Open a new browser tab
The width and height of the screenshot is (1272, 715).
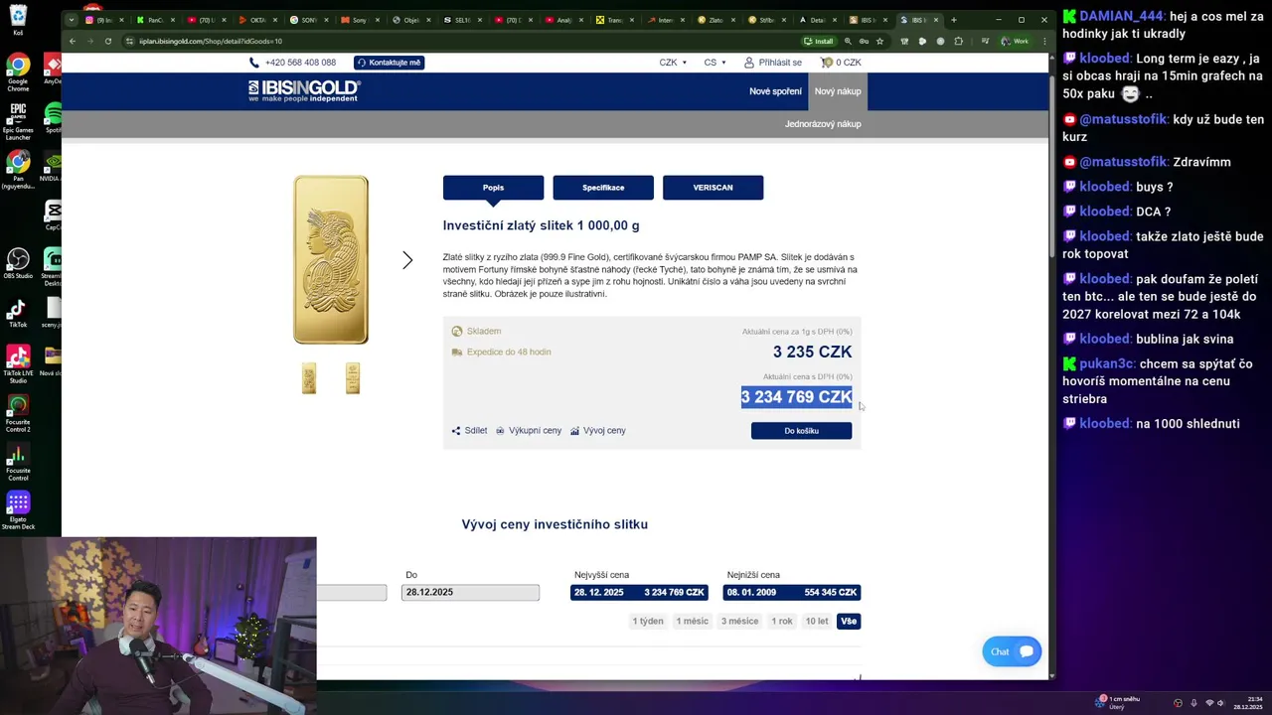[x=954, y=20]
